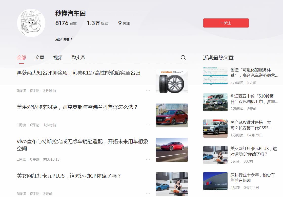
Task: Click the account name 秒懂汽车圈
Action: coord(70,13)
